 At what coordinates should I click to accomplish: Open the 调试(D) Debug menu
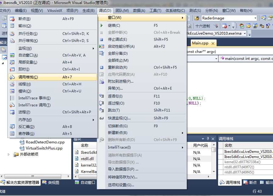[x=105, y=11]
